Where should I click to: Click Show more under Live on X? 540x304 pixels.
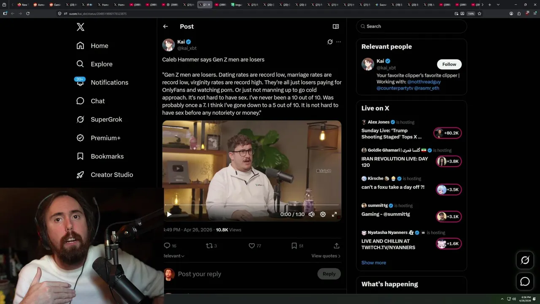(x=373, y=263)
